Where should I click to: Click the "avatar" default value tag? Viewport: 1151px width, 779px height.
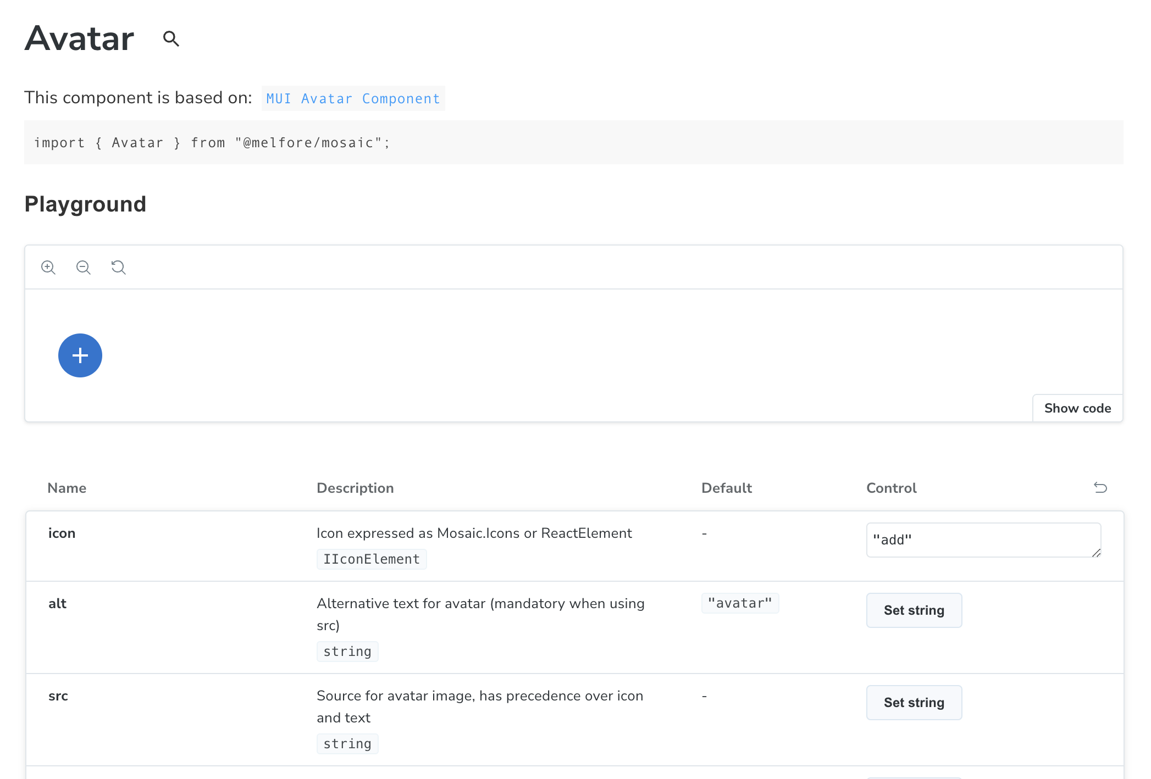point(740,603)
